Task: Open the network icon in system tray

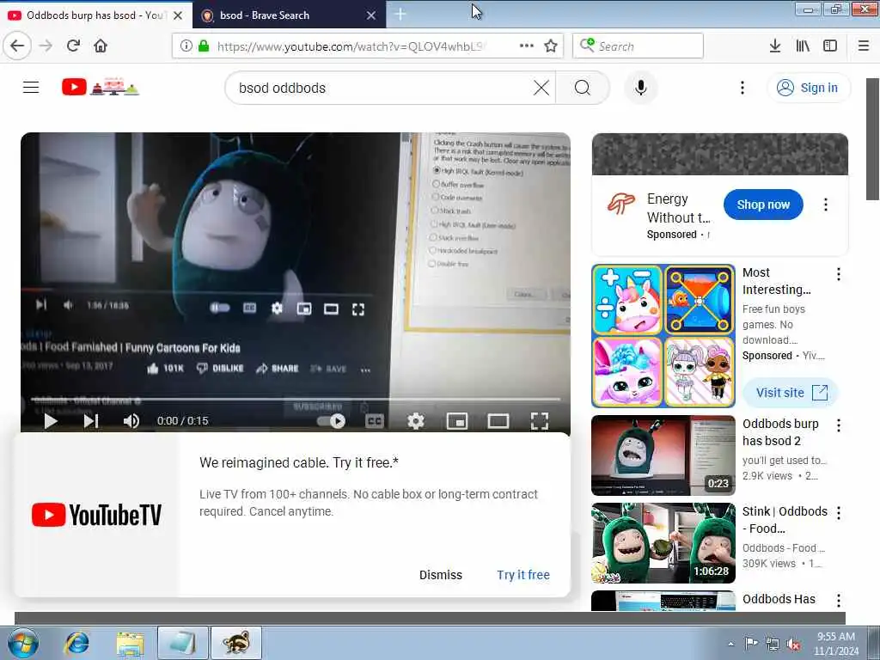Action: [x=773, y=645]
